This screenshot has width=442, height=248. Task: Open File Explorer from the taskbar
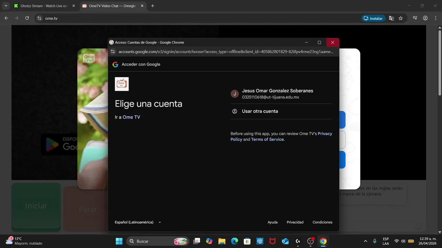pyautogui.click(x=222, y=241)
